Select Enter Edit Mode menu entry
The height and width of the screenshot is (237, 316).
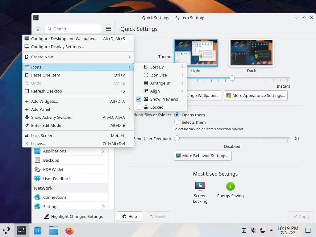point(78,125)
